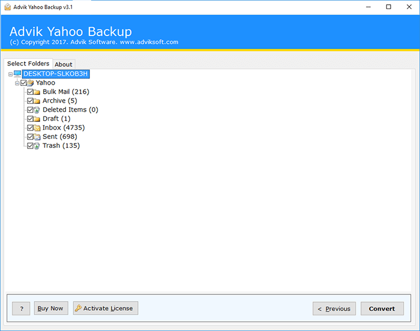Select the Yahoo tree label
The width and height of the screenshot is (420, 331).
tap(46, 83)
